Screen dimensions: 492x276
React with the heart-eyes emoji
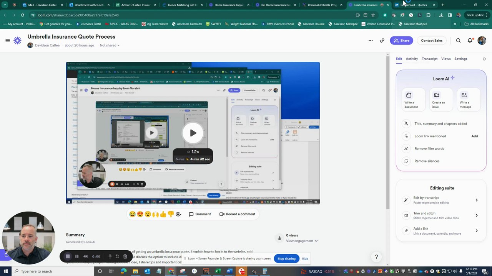pyautogui.click(x=140, y=214)
